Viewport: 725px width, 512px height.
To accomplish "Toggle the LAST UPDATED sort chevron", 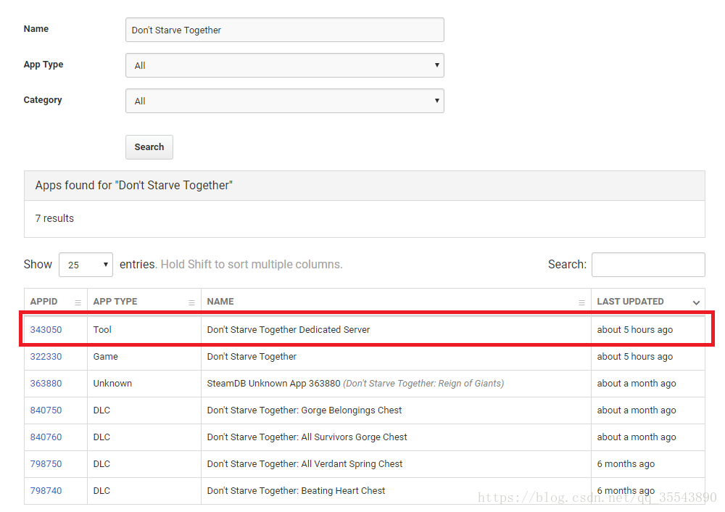I will 696,302.
